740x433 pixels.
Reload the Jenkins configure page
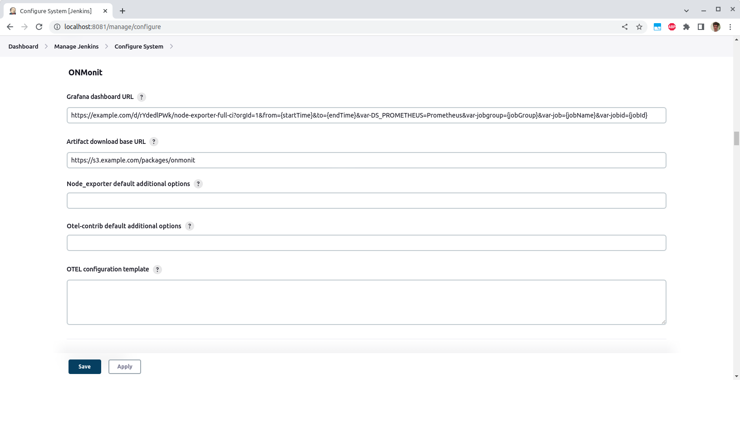tap(39, 27)
